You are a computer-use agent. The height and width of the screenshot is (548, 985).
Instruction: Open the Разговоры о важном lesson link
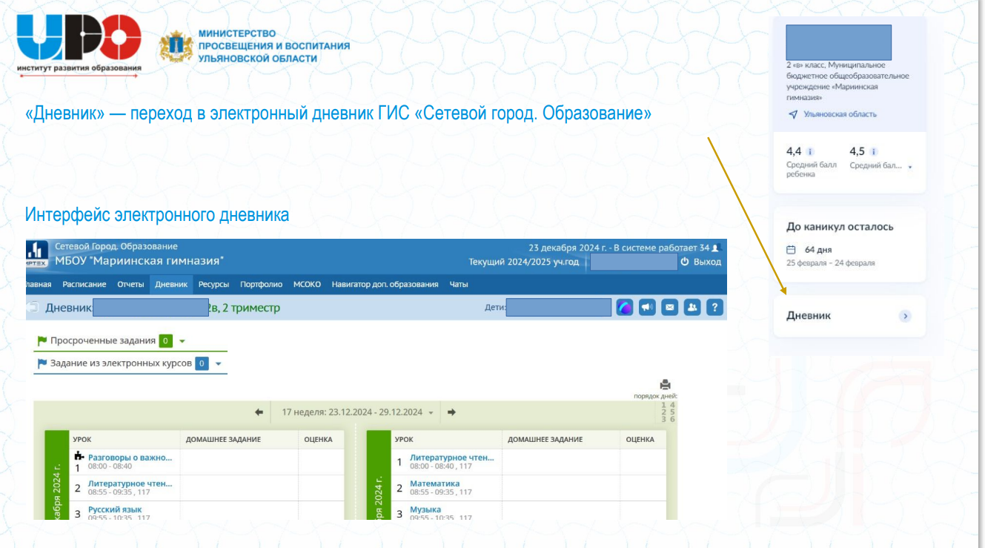pyautogui.click(x=130, y=457)
